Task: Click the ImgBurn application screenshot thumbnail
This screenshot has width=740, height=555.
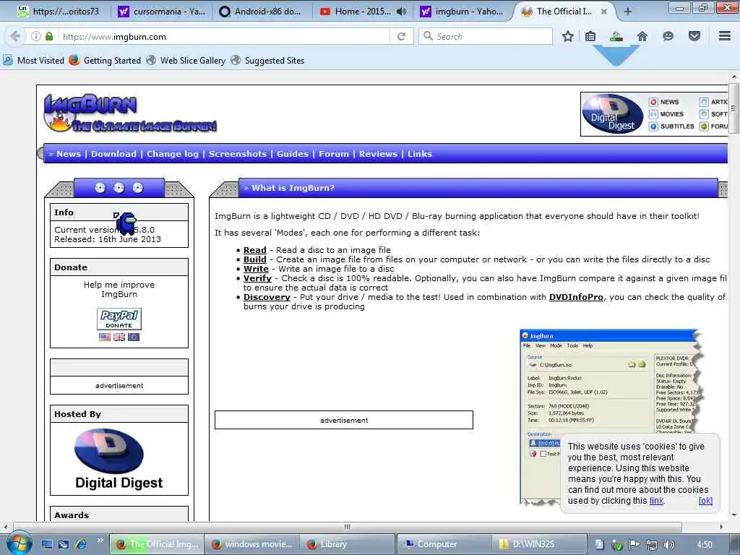Action: (x=611, y=418)
